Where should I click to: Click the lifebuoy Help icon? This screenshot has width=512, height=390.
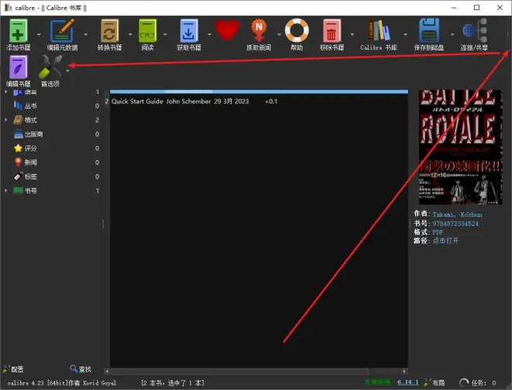tap(296, 30)
